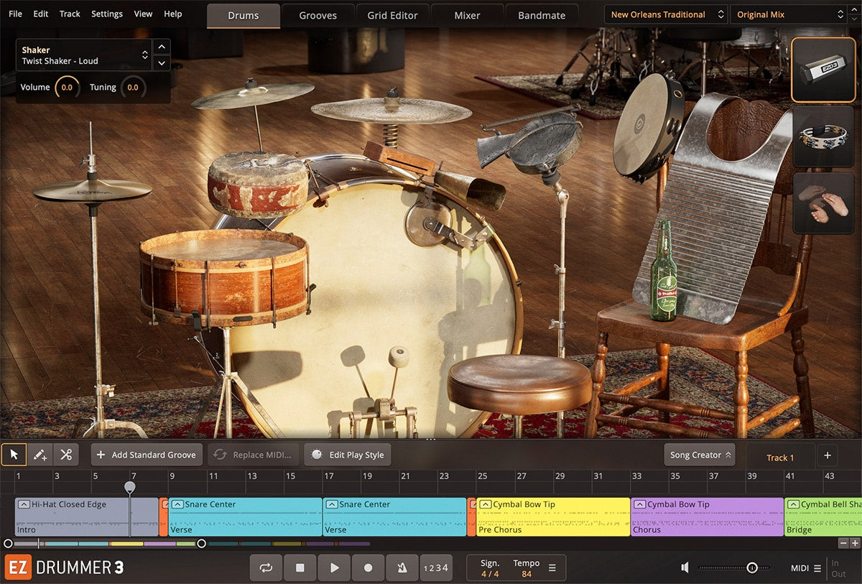Add a new track with plus icon
The height and width of the screenshot is (584, 862).
coord(827,455)
